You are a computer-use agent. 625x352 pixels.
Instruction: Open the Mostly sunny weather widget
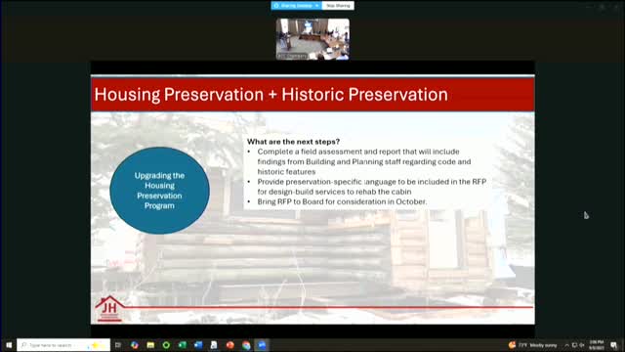pyautogui.click(x=532, y=345)
